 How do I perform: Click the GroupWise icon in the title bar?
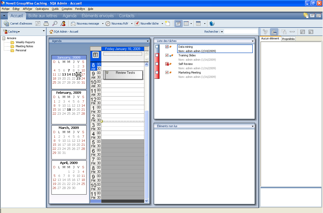click(x=3, y=3)
